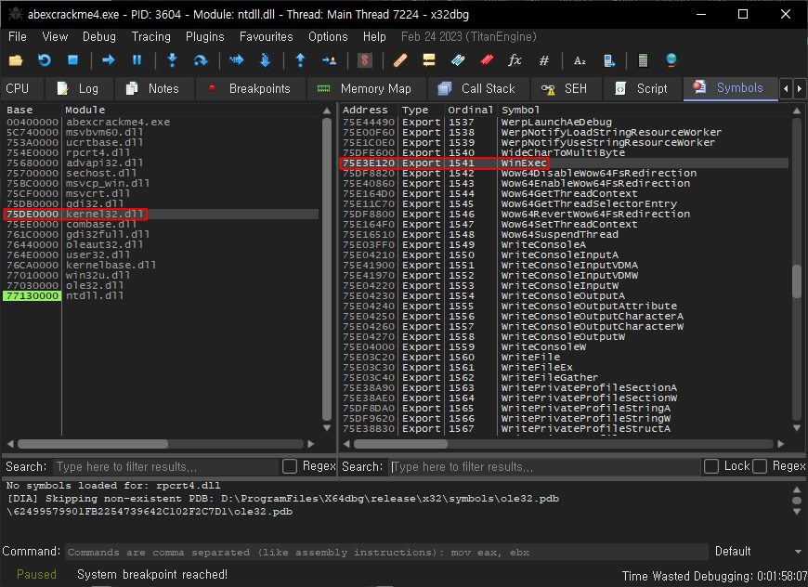The width and height of the screenshot is (808, 587).
Task: Trace into with the dotted right arrow icon
Action: (237, 60)
